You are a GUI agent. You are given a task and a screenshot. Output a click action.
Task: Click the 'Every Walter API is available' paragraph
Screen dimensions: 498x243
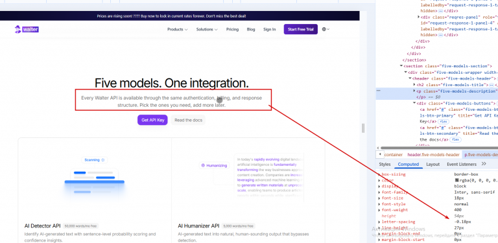click(171, 101)
